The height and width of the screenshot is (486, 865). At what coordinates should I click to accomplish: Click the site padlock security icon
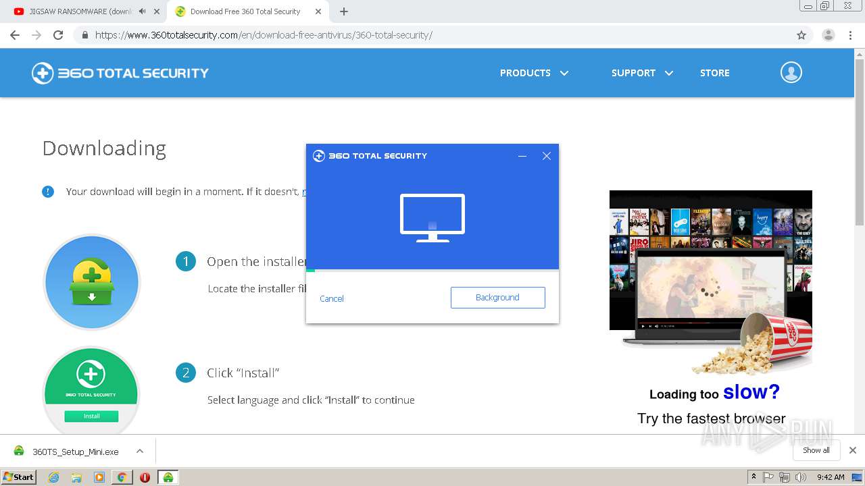pos(85,35)
